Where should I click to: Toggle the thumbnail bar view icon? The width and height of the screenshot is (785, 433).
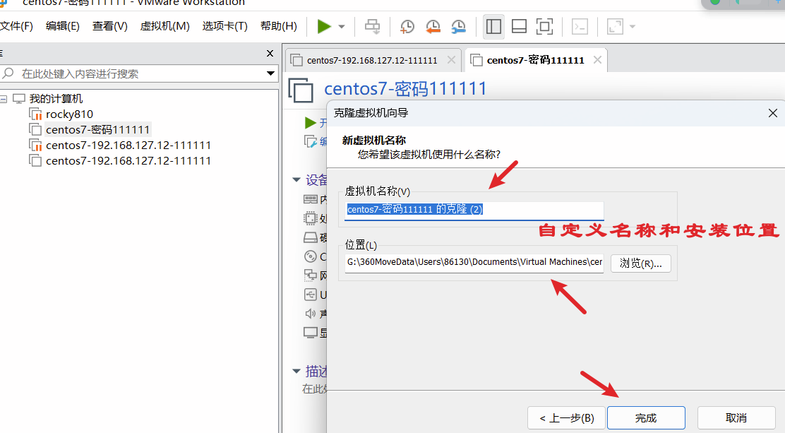click(519, 27)
